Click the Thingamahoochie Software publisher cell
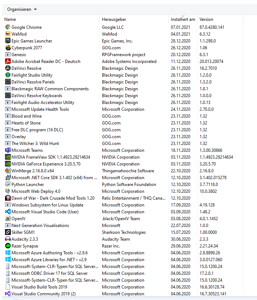This screenshot has height=300, width=257. (128, 171)
